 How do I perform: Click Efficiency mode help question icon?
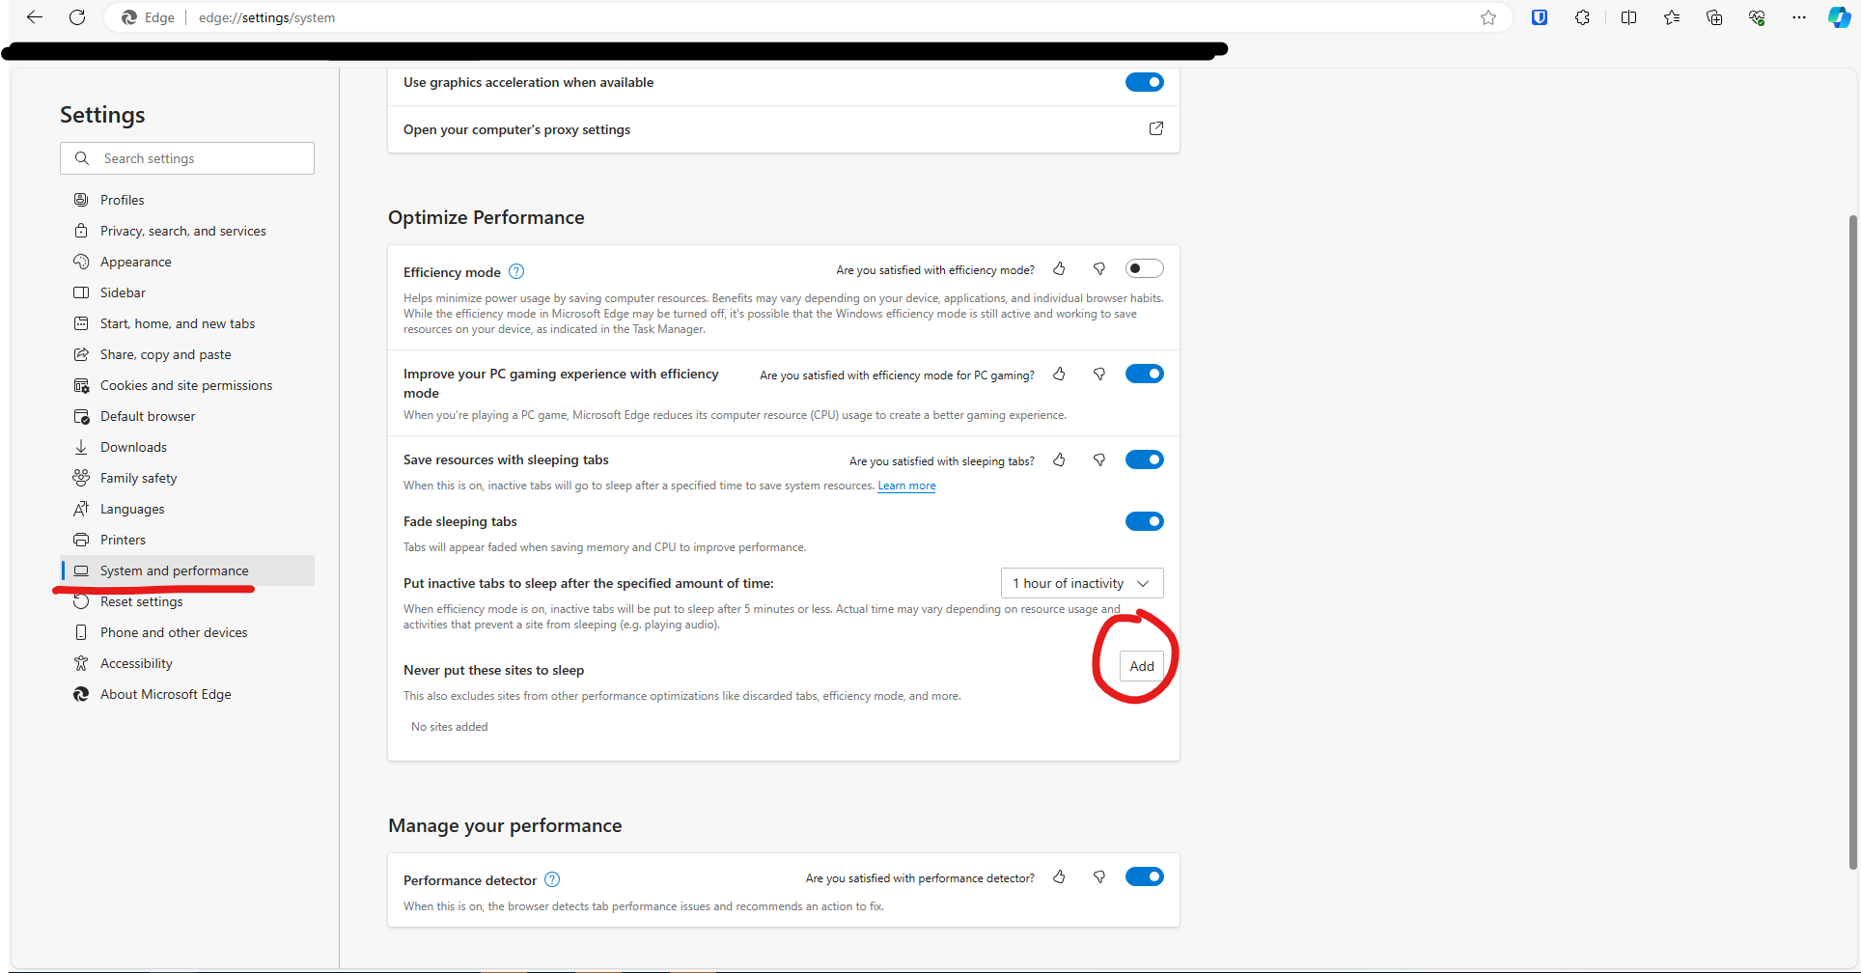click(x=516, y=271)
